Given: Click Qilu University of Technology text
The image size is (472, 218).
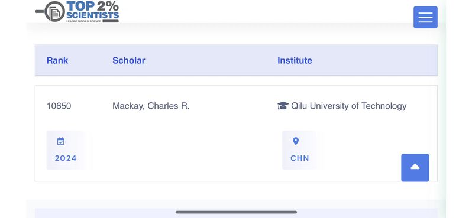Looking at the screenshot, I should (x=348, y=106).
